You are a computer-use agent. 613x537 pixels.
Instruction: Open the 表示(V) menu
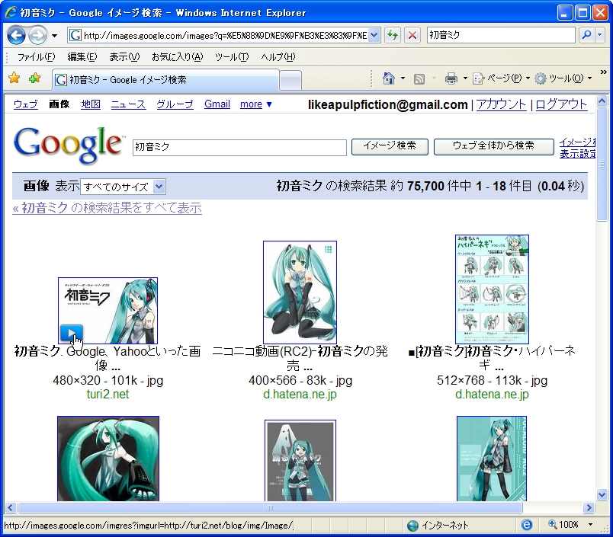tap(124, 57)
